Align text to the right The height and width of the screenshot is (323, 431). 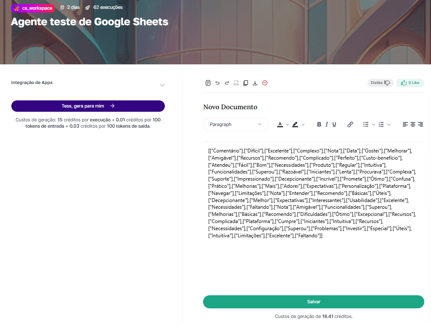pyautogui.click(x=420, y=124)
